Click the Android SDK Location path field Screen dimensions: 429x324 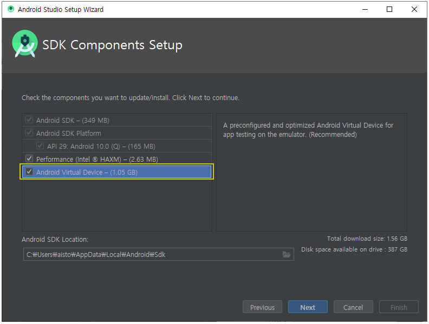click(x=158, y=254)
